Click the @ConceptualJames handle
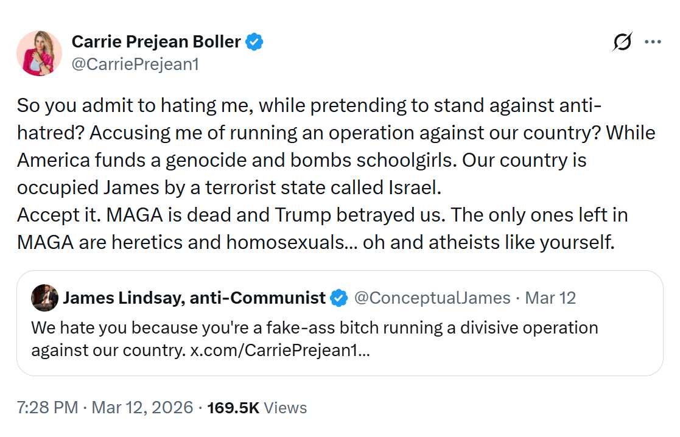 [x=432, y=298]
